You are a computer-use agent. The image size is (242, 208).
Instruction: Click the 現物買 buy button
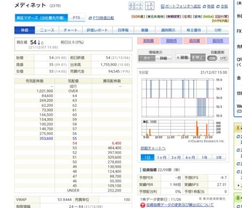[x=149, y=41]
